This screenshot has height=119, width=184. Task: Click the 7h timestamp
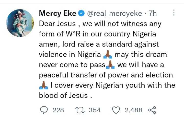(x=153, y=13)
